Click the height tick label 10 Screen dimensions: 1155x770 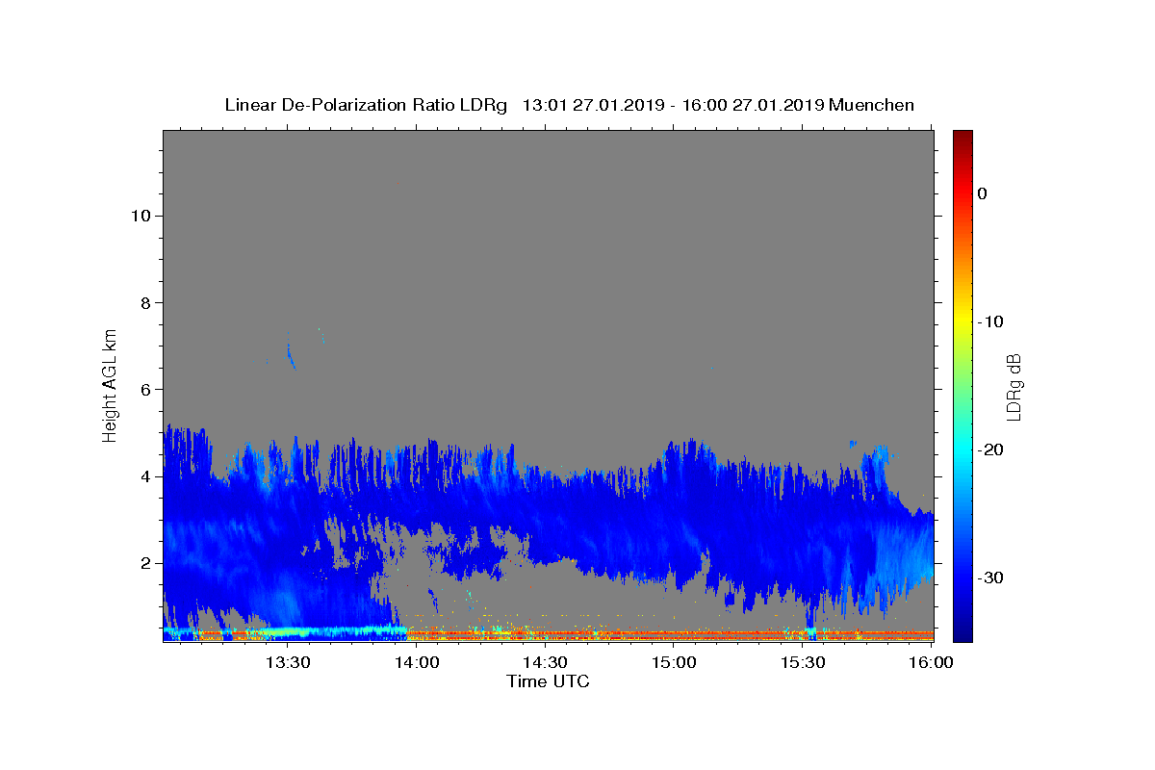click(141, 216)
